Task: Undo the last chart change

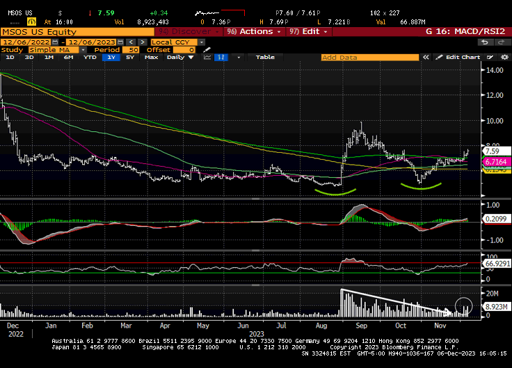Action: coord(485,42)
